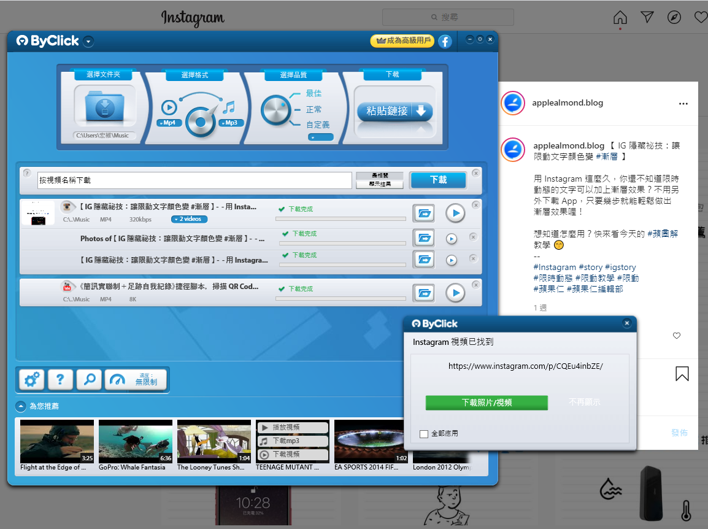Screen dimensions: 708x529
Task: Choose 播放視頻 on TEENAGE MUTANT thumbnail
Action: [293, 427]
